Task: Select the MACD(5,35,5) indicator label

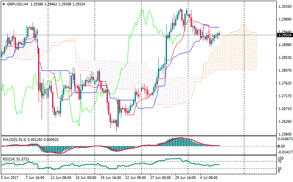Action: tap(14, 139)
